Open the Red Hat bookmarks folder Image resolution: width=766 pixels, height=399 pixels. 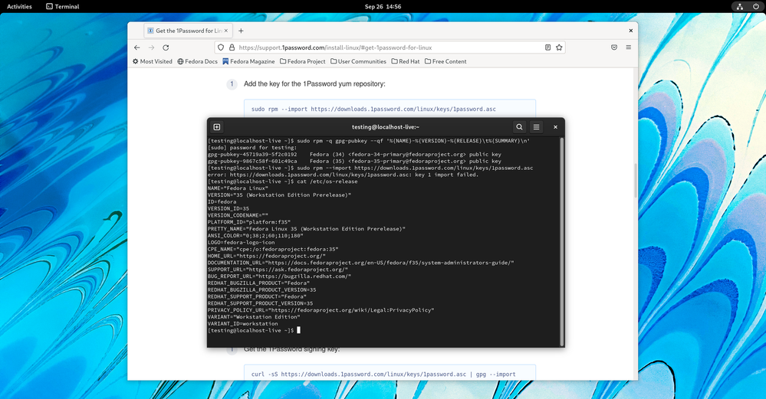click(406, 61)
